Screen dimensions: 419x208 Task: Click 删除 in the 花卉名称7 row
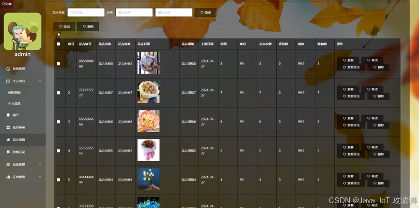[x=378, y=96]
